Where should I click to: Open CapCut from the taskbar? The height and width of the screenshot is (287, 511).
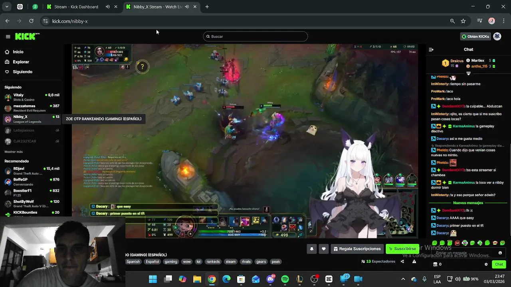[x=329, y=279]
